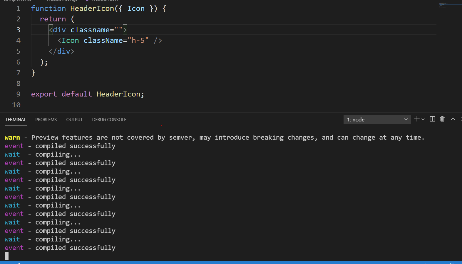Place cursor on "HeaderIcon" in the function declaration
The width and height of the screenshot is (462, 264).
click(92, 9)
